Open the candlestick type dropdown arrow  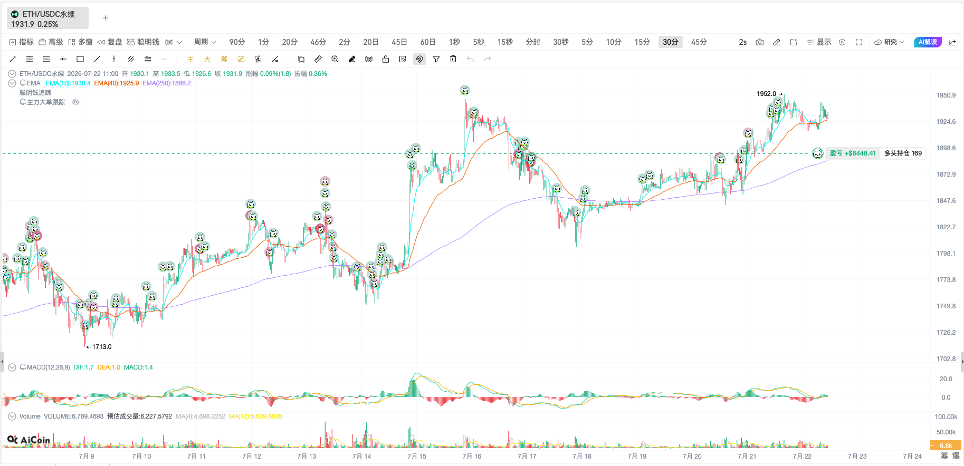pos(179,42)
